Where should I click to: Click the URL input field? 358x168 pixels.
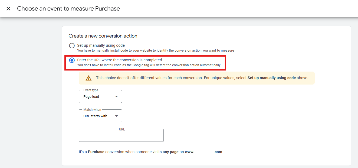[x=121, y=135]
